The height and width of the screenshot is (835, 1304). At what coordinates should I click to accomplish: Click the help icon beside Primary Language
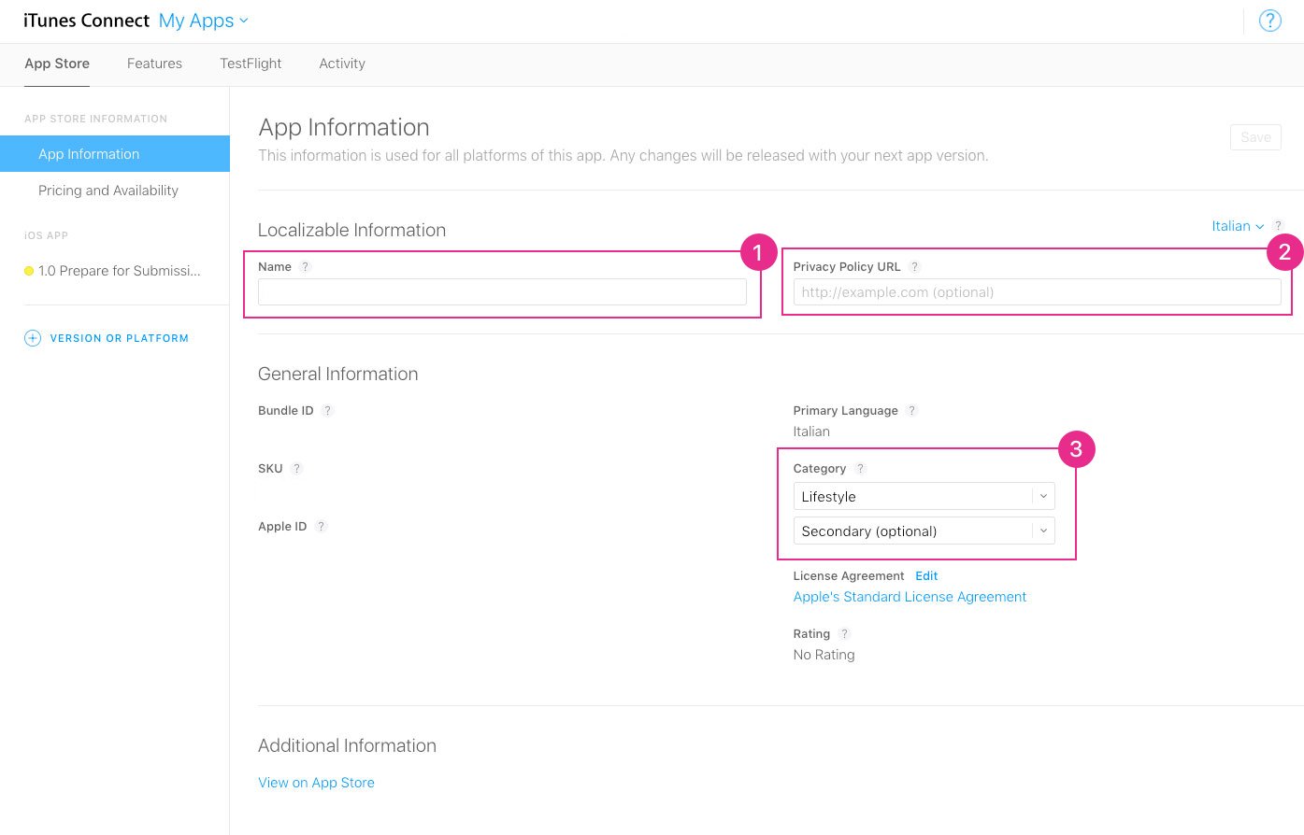click(912, 411)
